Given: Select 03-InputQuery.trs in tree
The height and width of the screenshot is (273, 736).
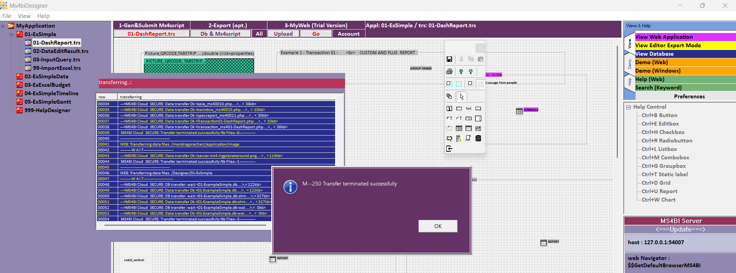Looking at the screenshot, I should pos(57,60).
